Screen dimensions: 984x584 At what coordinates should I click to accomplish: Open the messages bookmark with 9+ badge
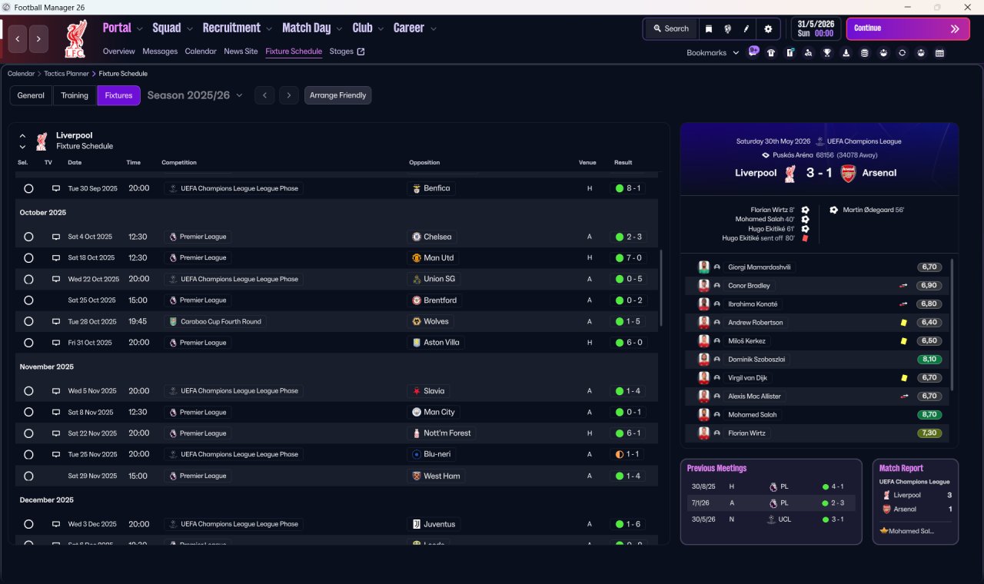753,52
